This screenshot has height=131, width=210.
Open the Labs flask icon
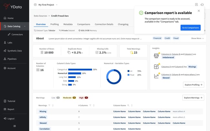(5, 43)
